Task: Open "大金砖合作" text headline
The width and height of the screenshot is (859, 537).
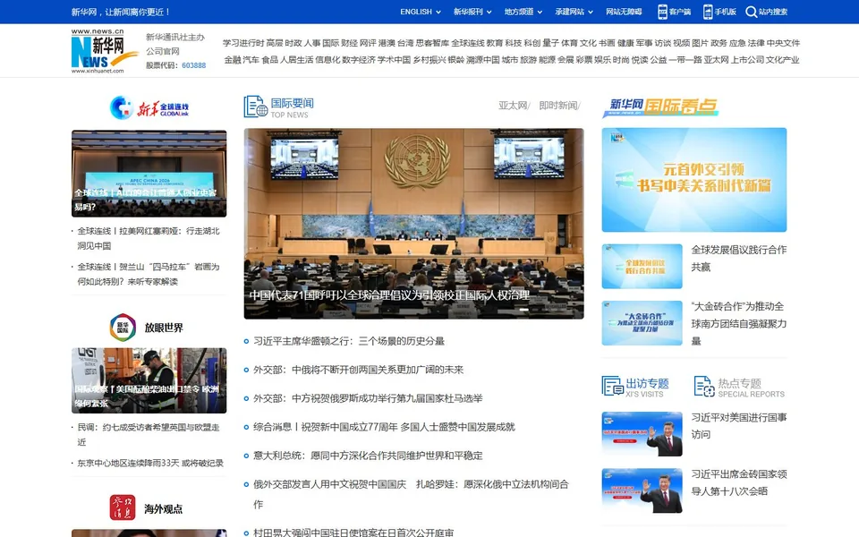Action: click(738, 323)
